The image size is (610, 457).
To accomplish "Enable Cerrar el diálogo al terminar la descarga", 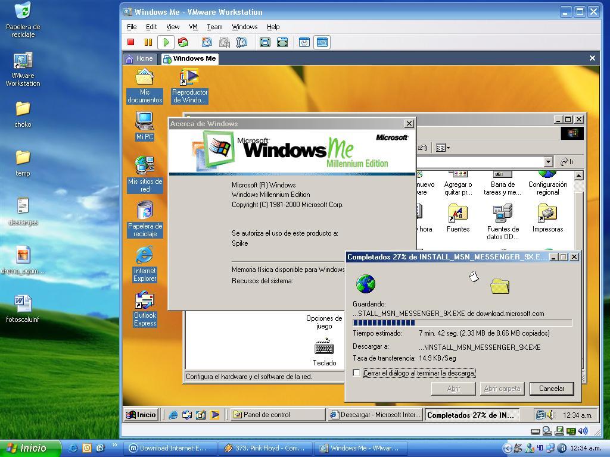I will 356,373.
